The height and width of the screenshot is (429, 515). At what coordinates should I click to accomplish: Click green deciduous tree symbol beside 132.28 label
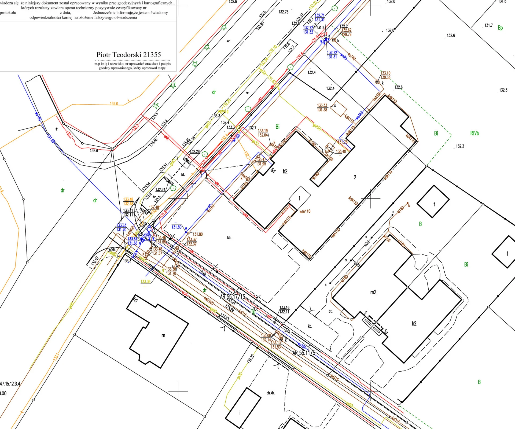pos(205,154)
